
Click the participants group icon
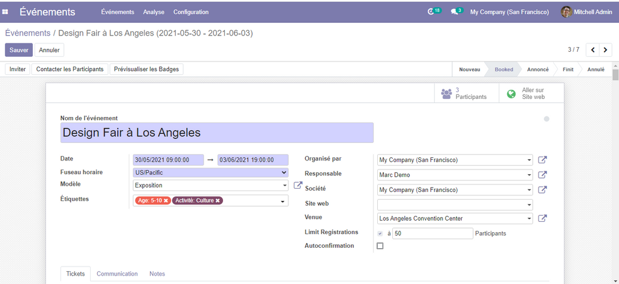tap(447, 93)
